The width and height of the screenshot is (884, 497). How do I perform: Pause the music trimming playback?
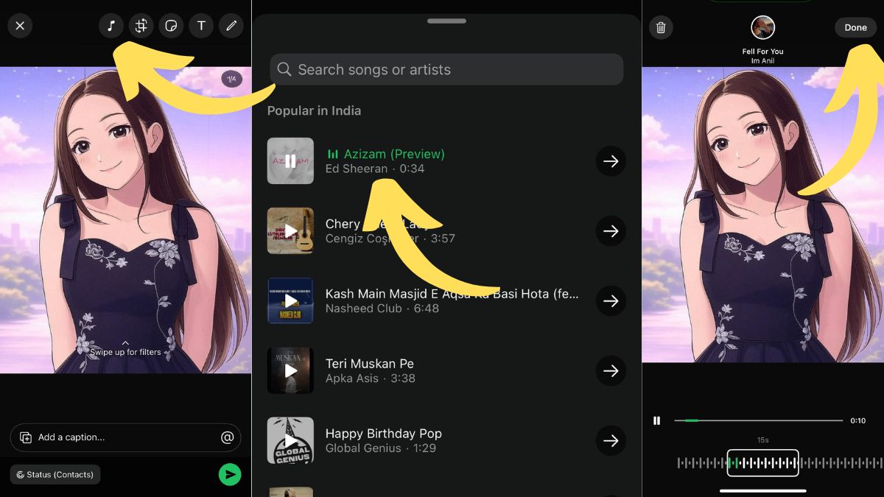656,421
